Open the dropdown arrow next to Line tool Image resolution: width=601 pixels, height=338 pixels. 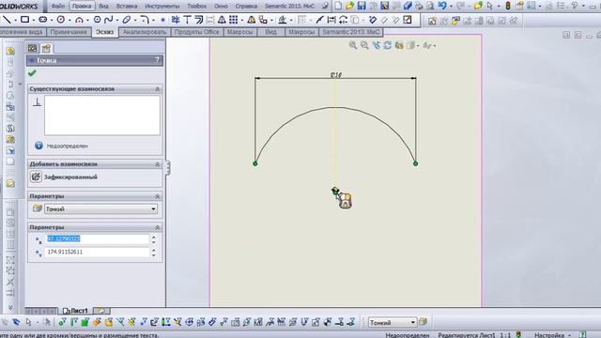coord(15,21)
